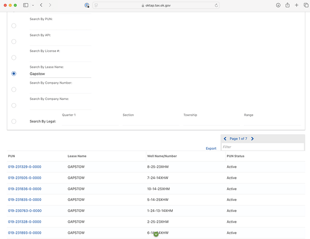Open a new tab with plus icon
310x239 pixels.
297,5
